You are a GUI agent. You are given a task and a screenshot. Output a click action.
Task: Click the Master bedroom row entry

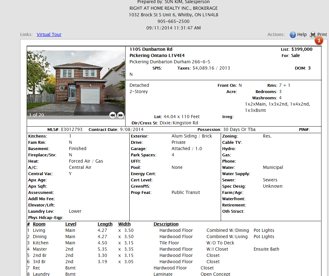click(x=40, y=249)
